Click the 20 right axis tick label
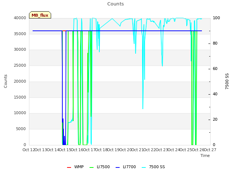 point(215,120)
